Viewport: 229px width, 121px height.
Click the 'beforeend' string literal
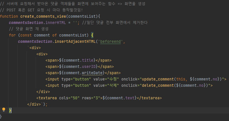[111, 41]
